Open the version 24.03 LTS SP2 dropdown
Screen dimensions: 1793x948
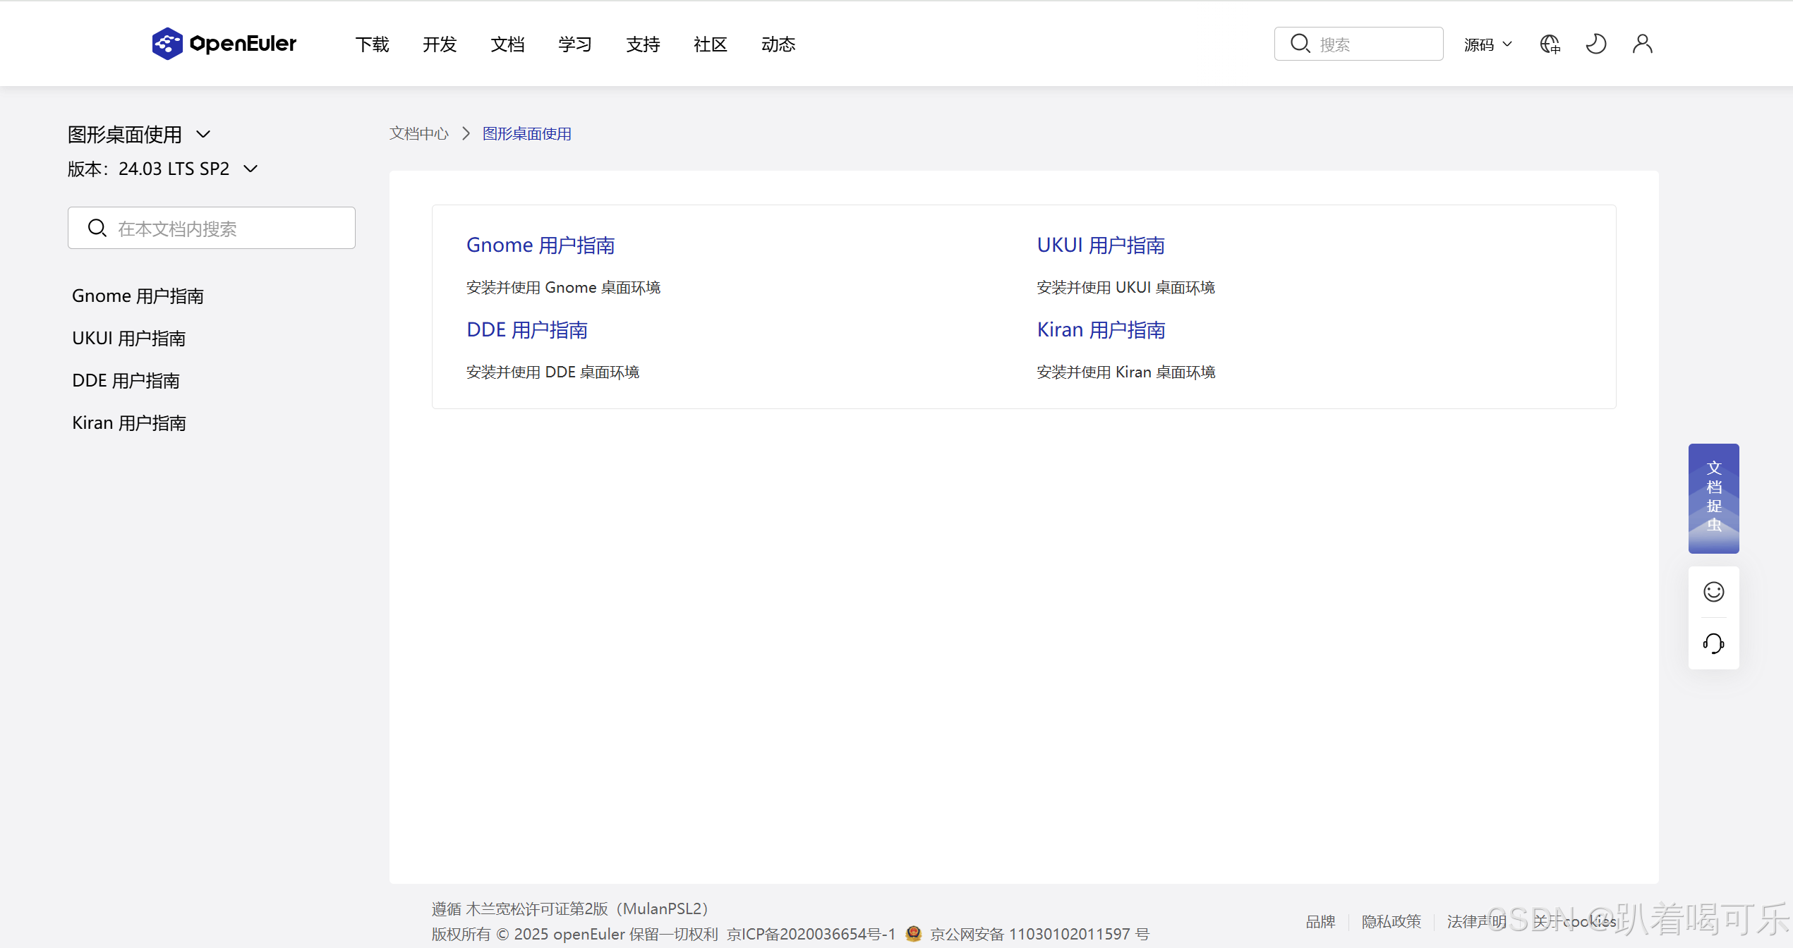(250, 169)
